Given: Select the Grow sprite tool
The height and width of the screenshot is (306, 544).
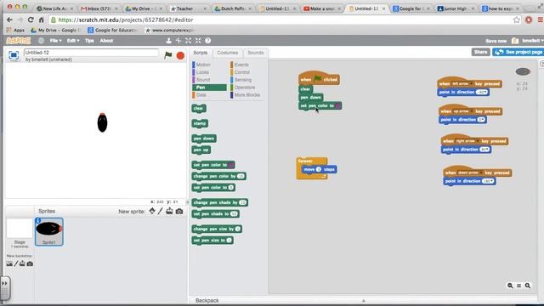Looking at the screenshot, I should coord(188,41).
